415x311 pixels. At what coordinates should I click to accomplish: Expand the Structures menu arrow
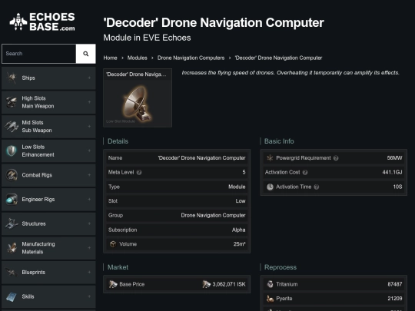pyautogui.click(x=89, y=223)
